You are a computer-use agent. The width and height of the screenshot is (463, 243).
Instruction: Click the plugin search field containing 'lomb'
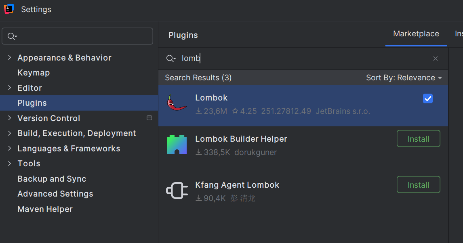303,59
